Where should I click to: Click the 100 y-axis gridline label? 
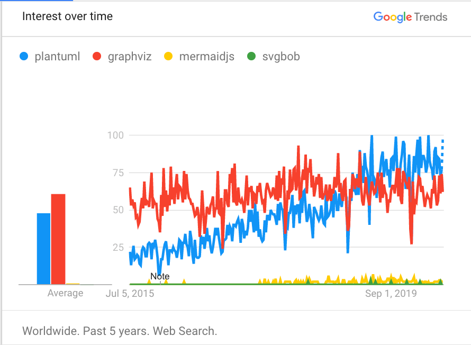[x=115, y=135]
